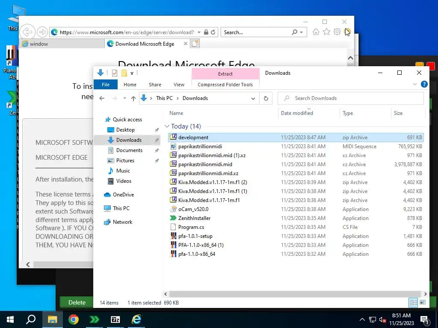Switch to Details view layout icon
438x328 pixels.
tap(414, 302)
